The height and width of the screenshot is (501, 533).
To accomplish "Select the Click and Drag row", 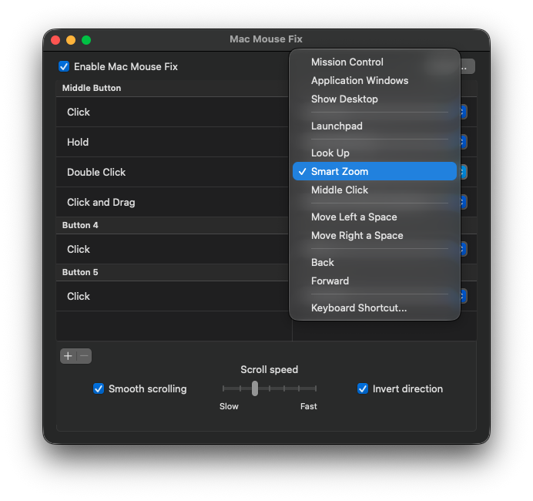I will click(x=173, y=202).
